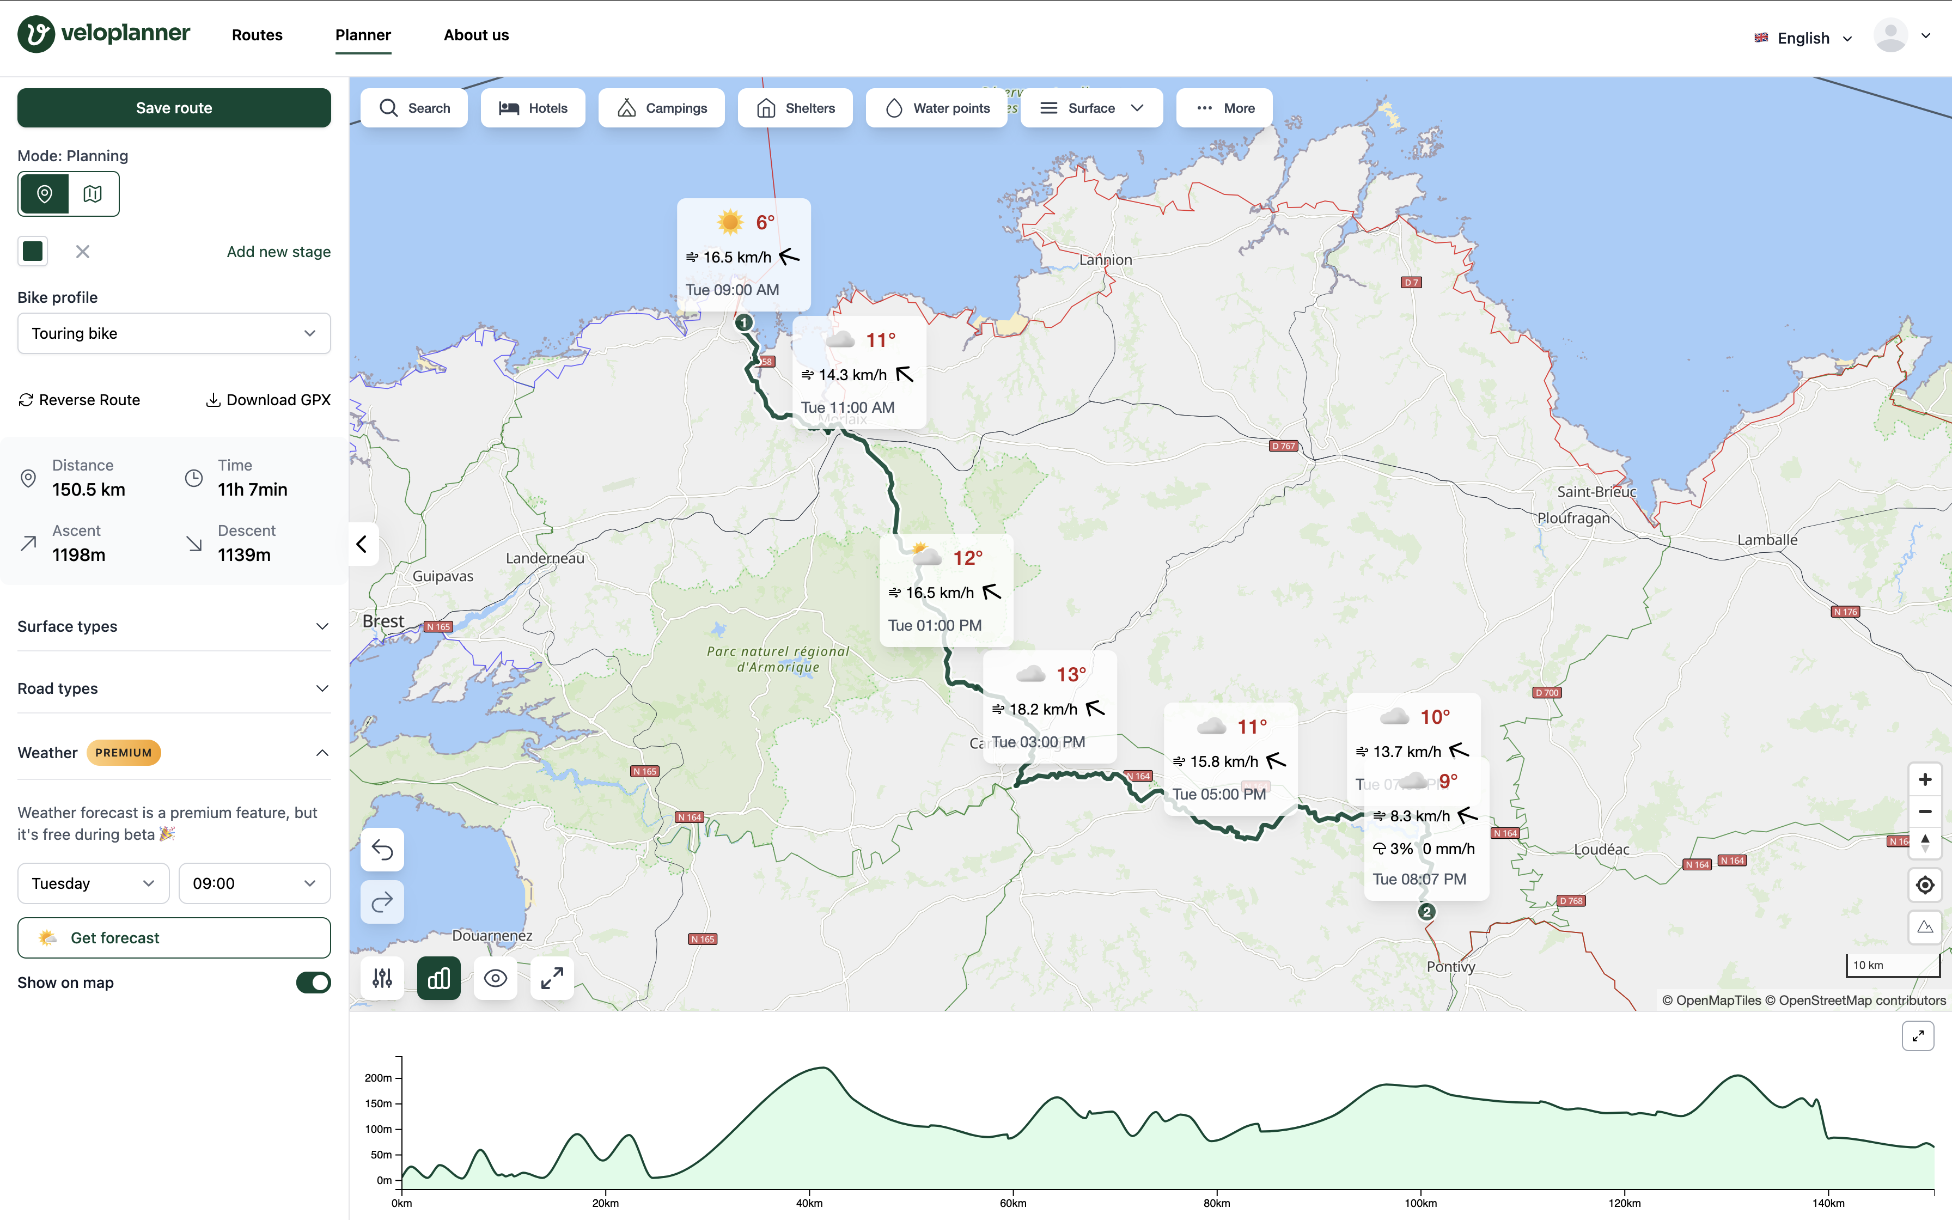Open the About us page
The height and width of the screenshot is (1220, 1952).
click(x=476, y=35)
